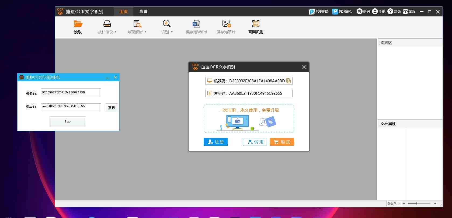Focus the 激活码 field in keygen window
Image resolution: width=452 pixels, height=218 pixels.
[x=71, y=108]
